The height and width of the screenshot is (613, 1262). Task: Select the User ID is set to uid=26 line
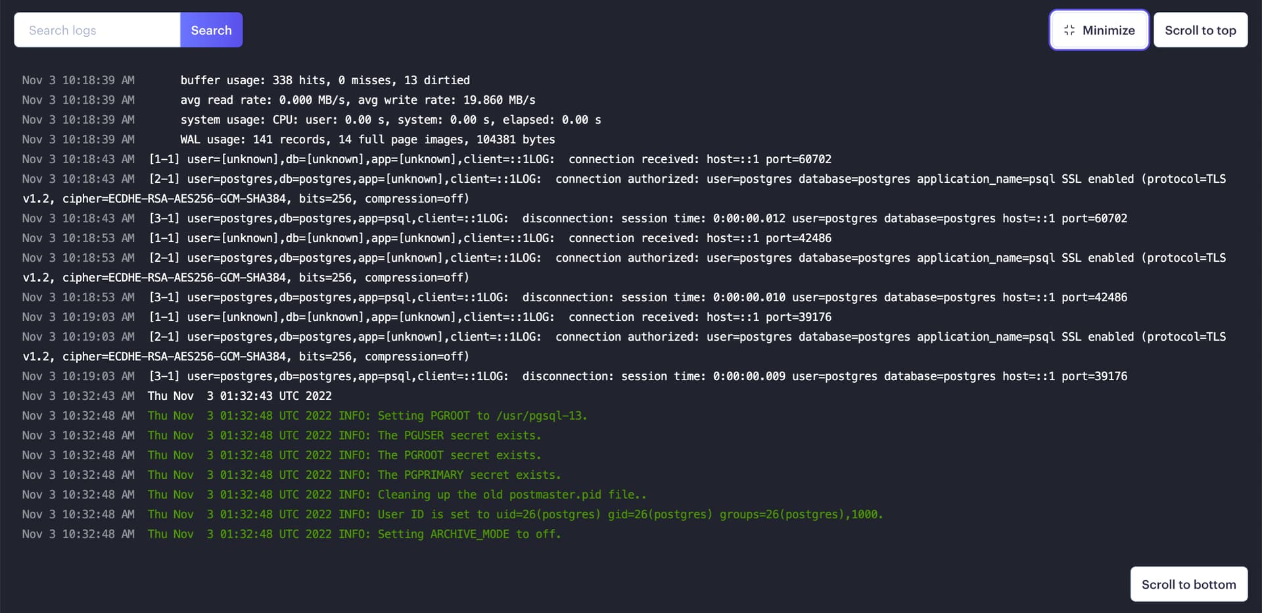[452, 514]
